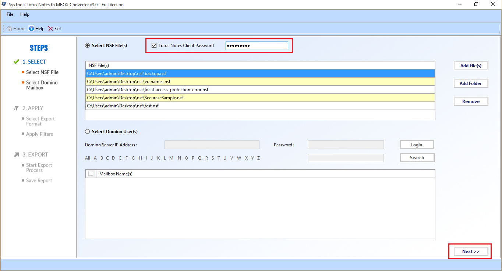Filter mailboxes by letter K

(159, 158)
